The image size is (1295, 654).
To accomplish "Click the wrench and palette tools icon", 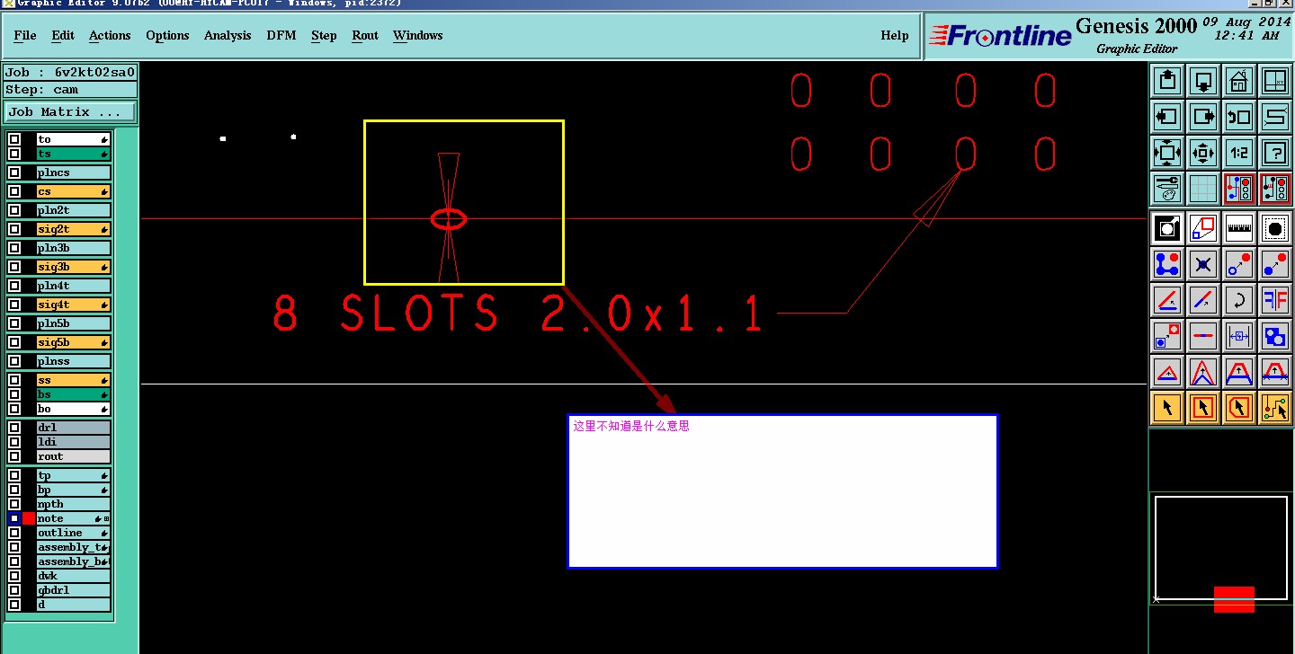I will [x=1167, y=189].
